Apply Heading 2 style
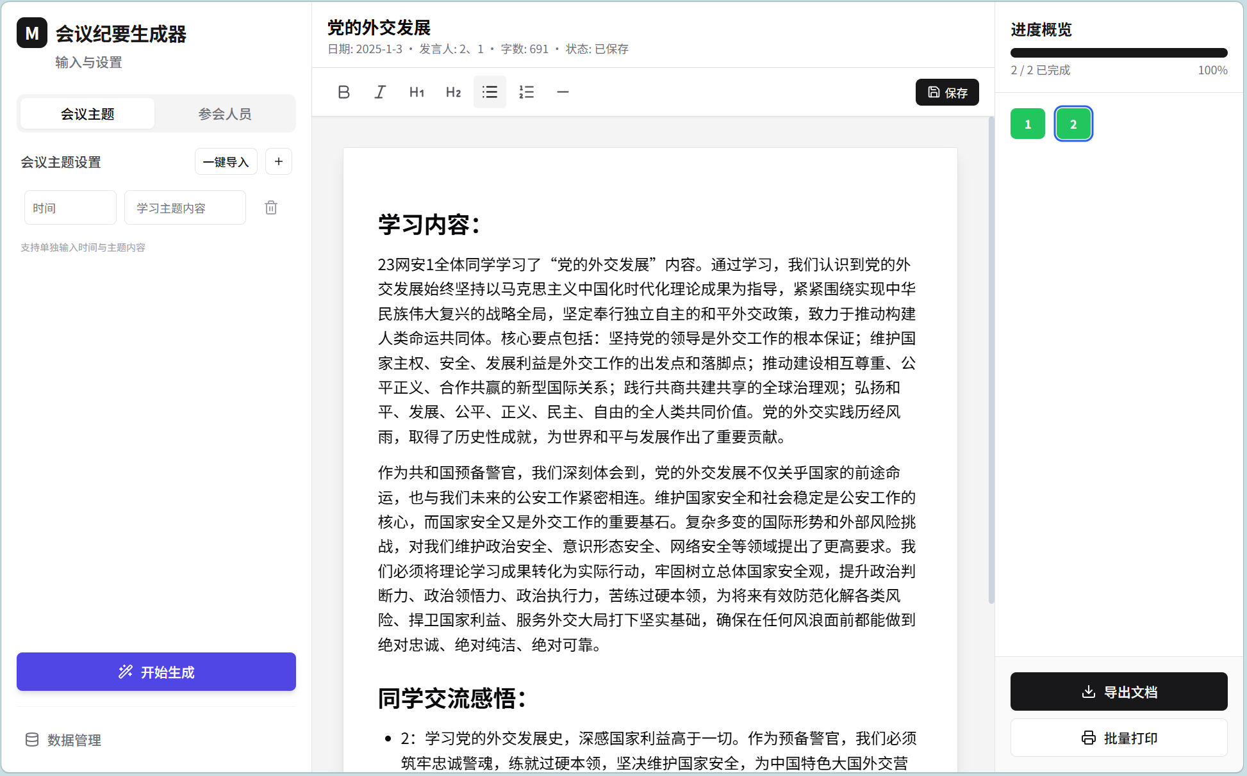Image resolution: width=1247 pixels, height=776 pixels. (453, 92)
